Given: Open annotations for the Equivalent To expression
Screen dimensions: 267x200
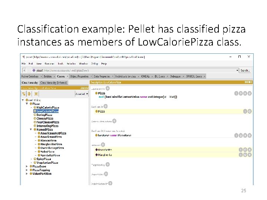Looking at the screenshot, I should tap(241, 93).
